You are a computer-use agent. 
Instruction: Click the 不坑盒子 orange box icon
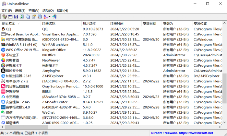(x=3, y=55)
